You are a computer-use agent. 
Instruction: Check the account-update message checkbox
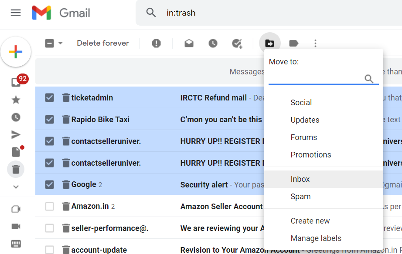point(49,250)
